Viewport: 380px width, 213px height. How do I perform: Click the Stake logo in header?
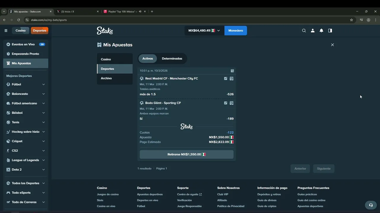coord(105,30)
